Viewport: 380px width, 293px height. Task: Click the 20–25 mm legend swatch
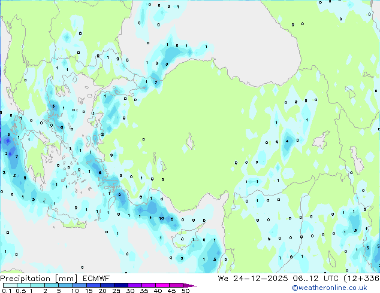point(107,285)
